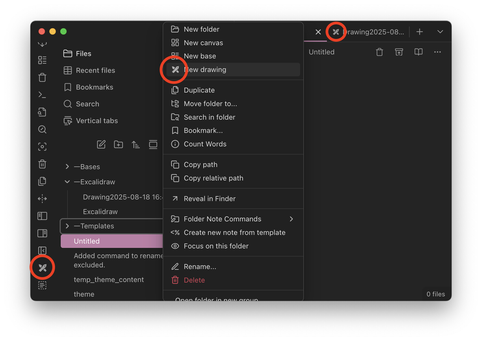Image resolution: width=482 pixels, height=341 pixels.
Task: Expand the —Templates folder chevron
Action: 67,226
